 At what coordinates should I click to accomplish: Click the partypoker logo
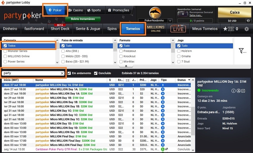tap(23, 16)
